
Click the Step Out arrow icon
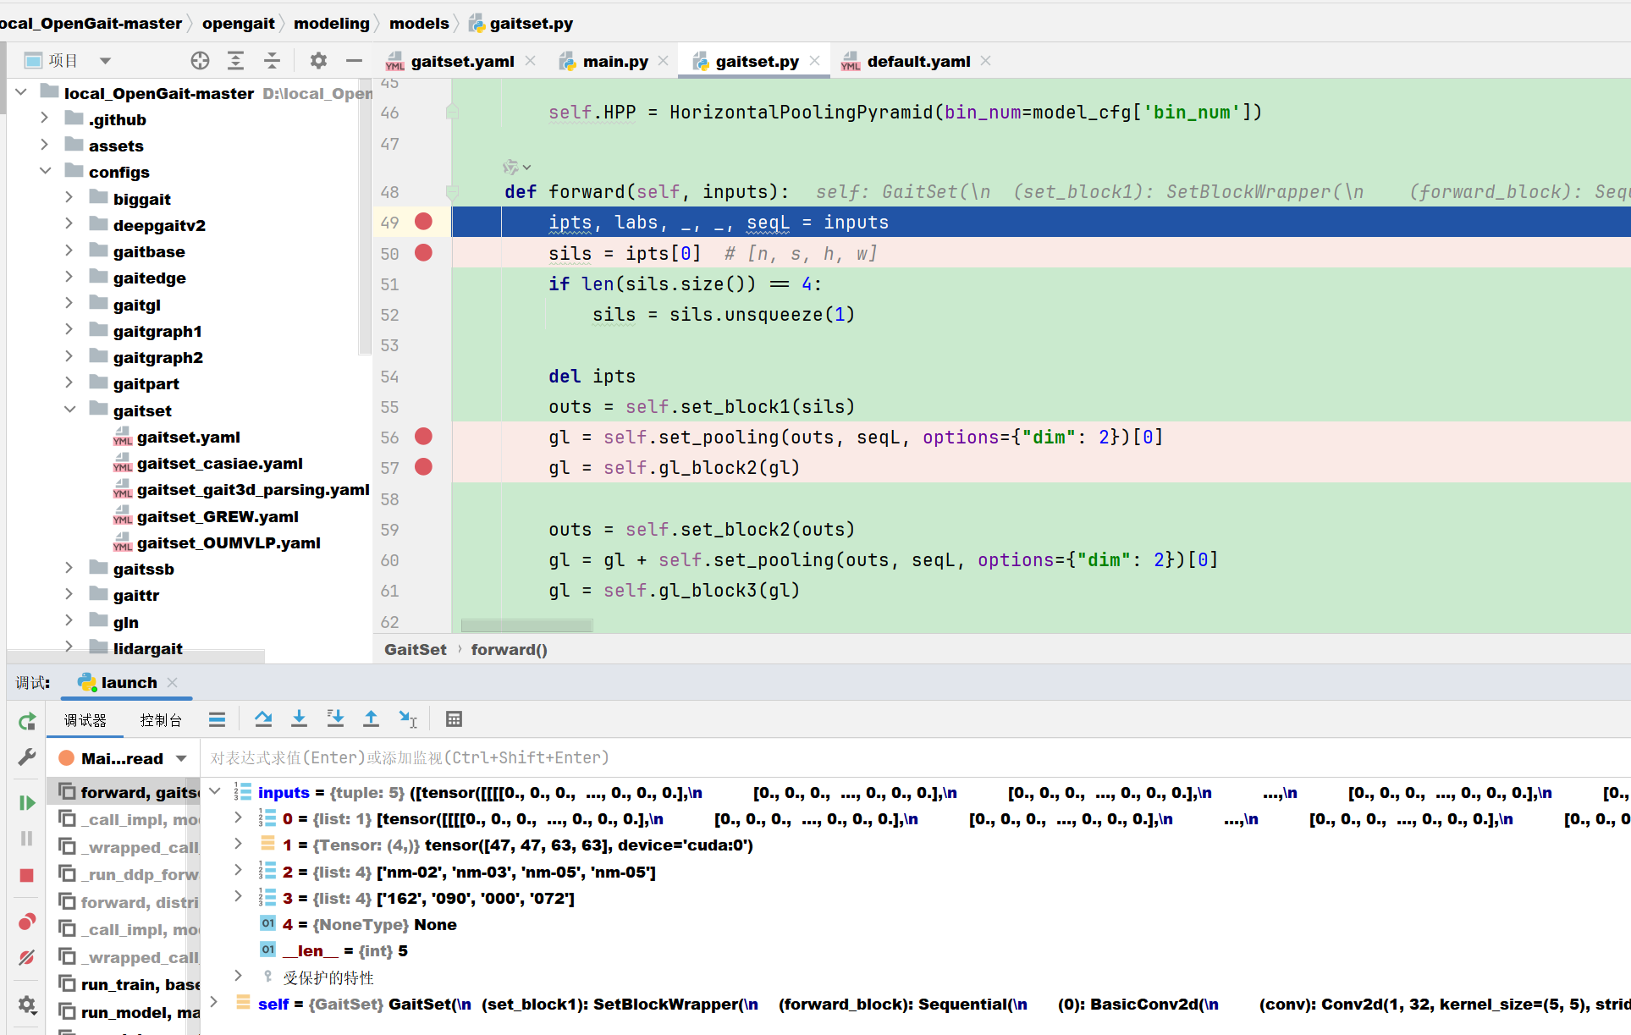[371, 719]
